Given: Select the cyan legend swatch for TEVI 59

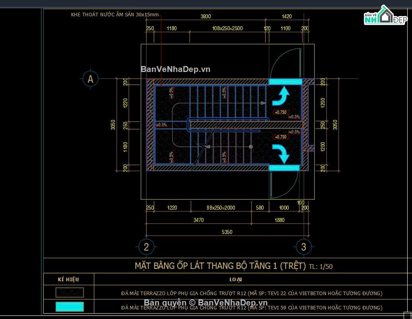Looking at the screenshot, I should (x=70, y=307).
